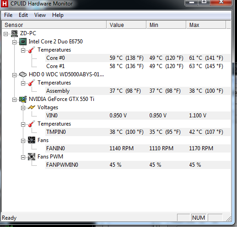The height and width of the screenshot is (227, 237).
Task: Click the Voltages lightning bolt icon
Action: [x=32, y=107]
